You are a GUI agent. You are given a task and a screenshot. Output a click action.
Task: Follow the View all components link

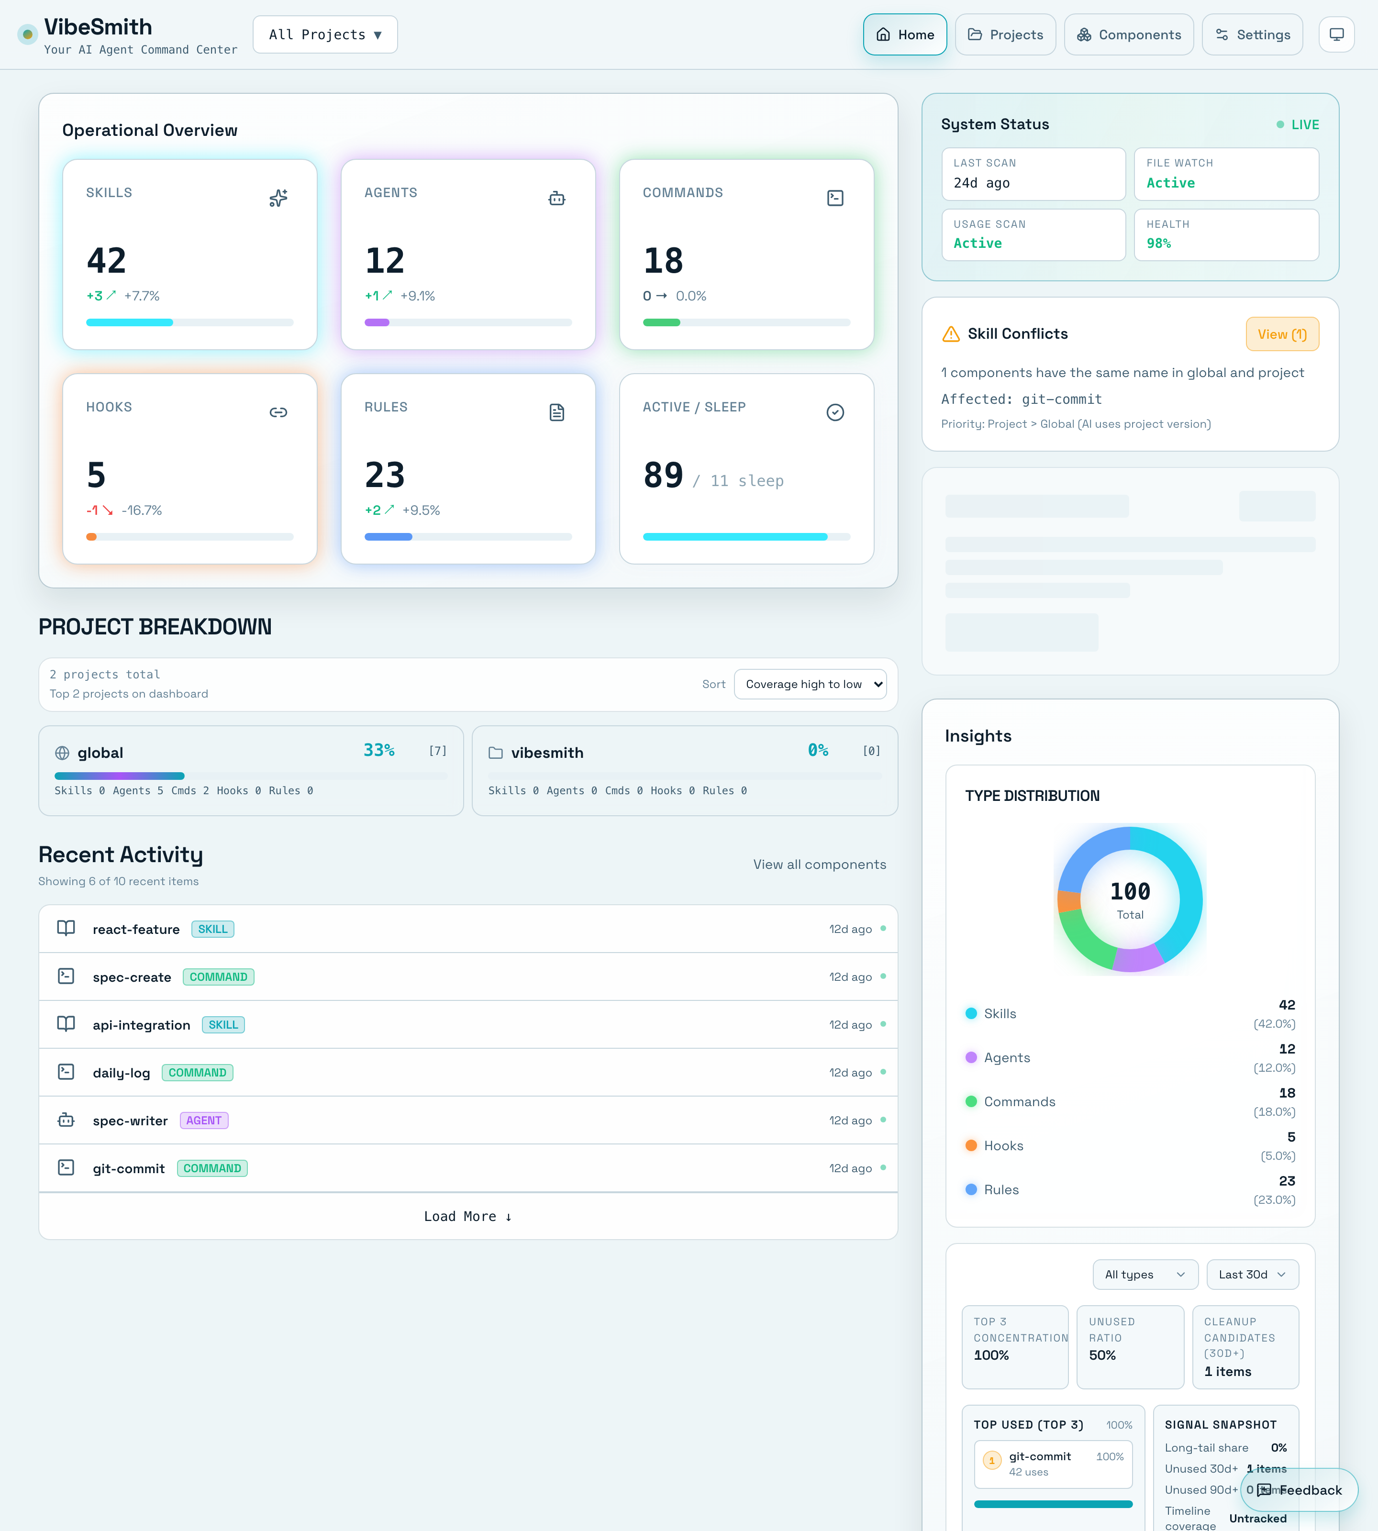819,865
